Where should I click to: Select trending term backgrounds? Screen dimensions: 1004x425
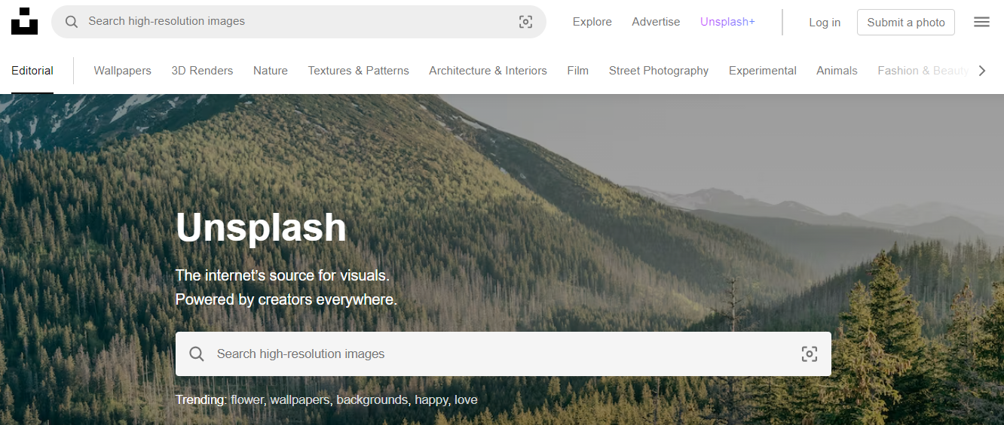click(x=372, y=400)
